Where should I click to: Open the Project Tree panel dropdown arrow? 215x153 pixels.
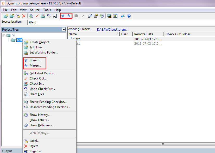(x=64, y=30)
